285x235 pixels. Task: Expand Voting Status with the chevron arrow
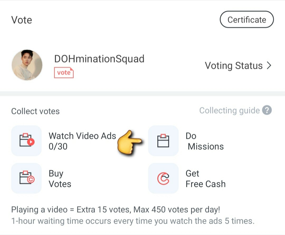click(269, 65)
